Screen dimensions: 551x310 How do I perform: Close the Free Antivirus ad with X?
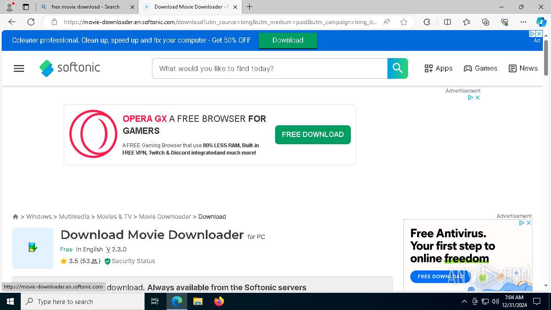pyautogui.click(x=529, y=223)
